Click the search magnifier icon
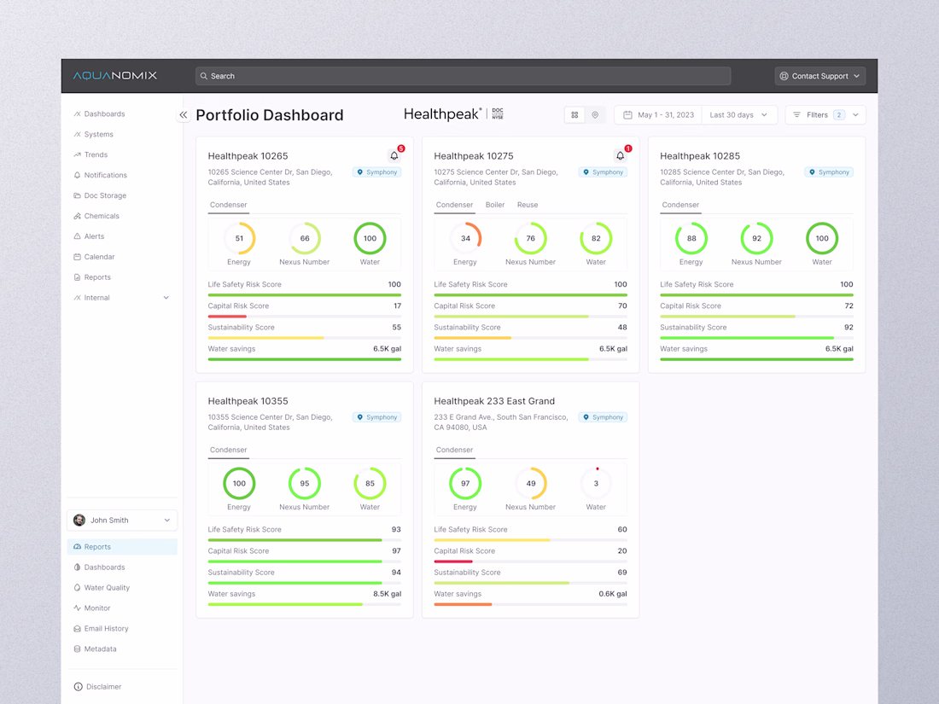Viewport: 939px width, 704px height. coord(204,76)
